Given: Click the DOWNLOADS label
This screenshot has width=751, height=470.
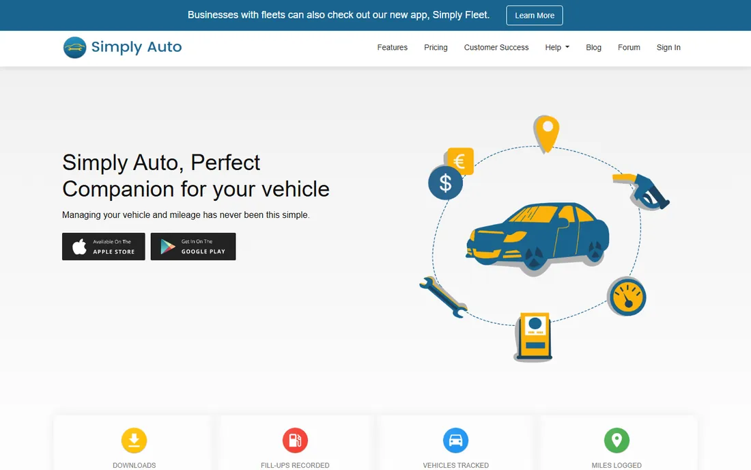Looking at the screenshot, I should pos(134,465).
